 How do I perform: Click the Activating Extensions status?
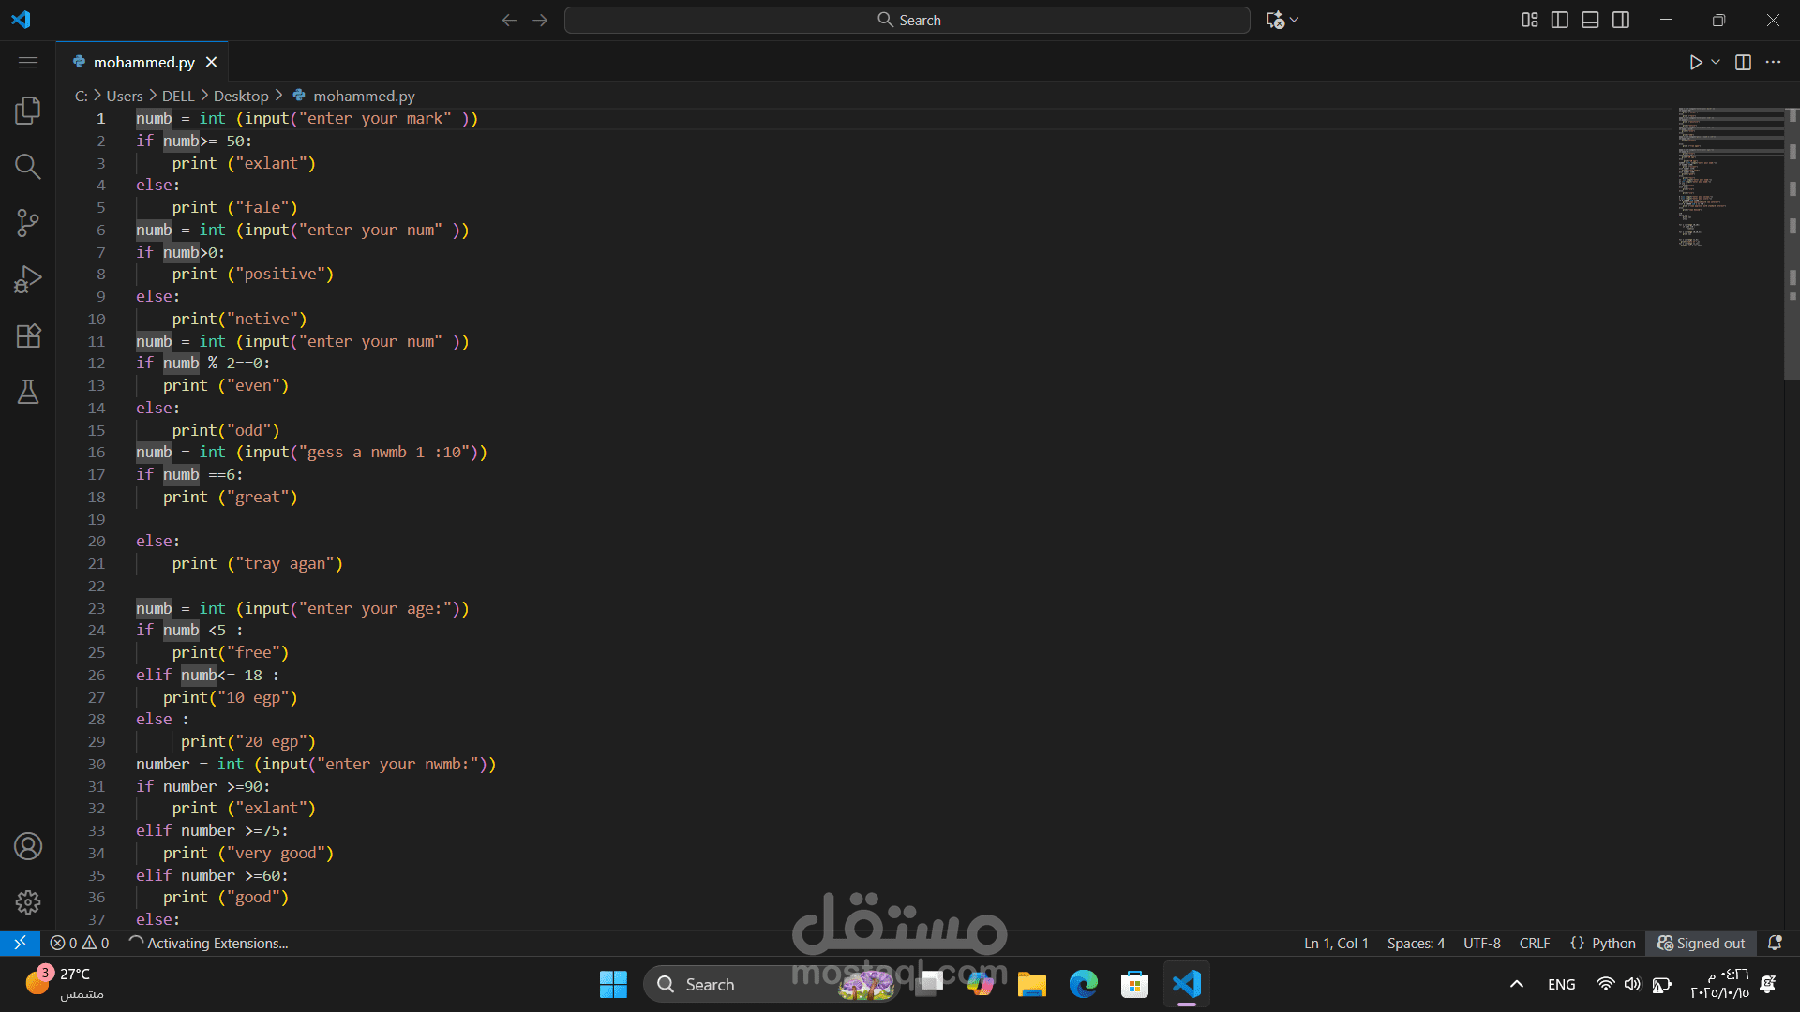[x=209, y=943]
